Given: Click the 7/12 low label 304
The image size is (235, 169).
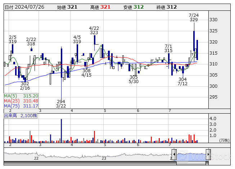Looking at the screenshot, I should click(x=182, y=79).
